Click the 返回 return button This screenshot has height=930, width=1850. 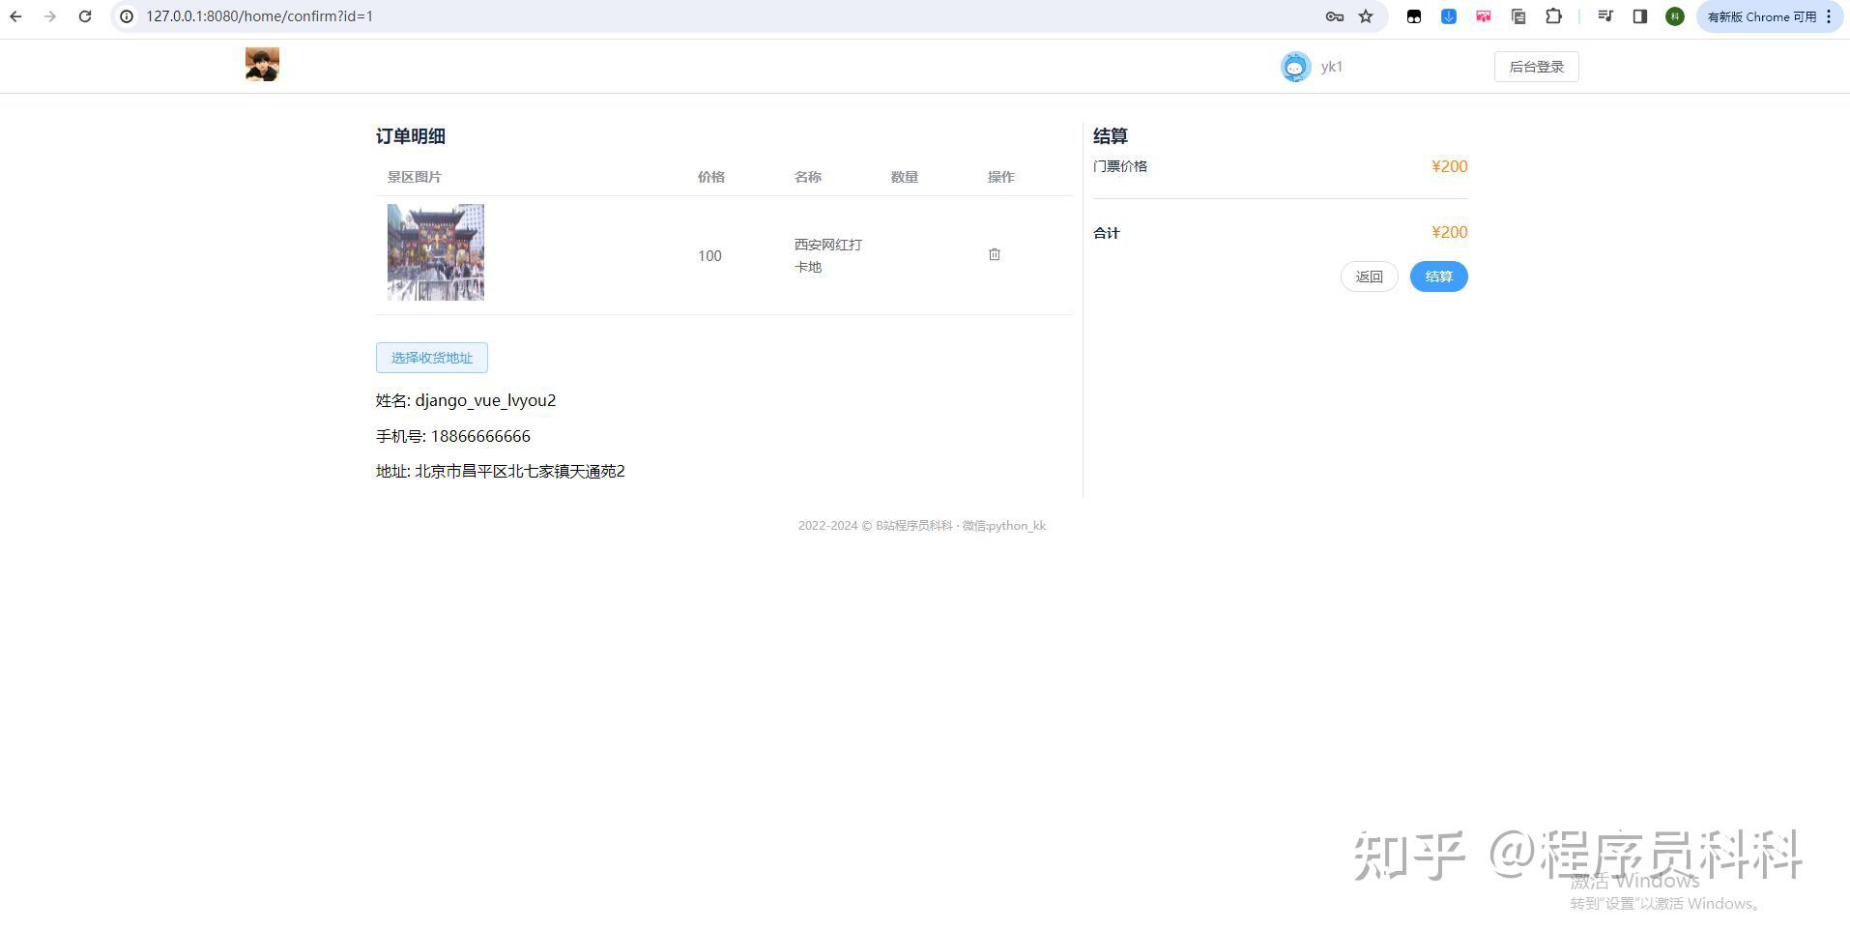tap(1369, 276)
